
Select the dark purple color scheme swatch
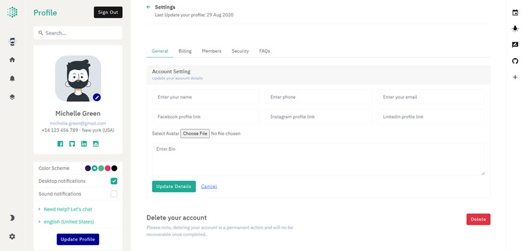[x=88, y=168]
